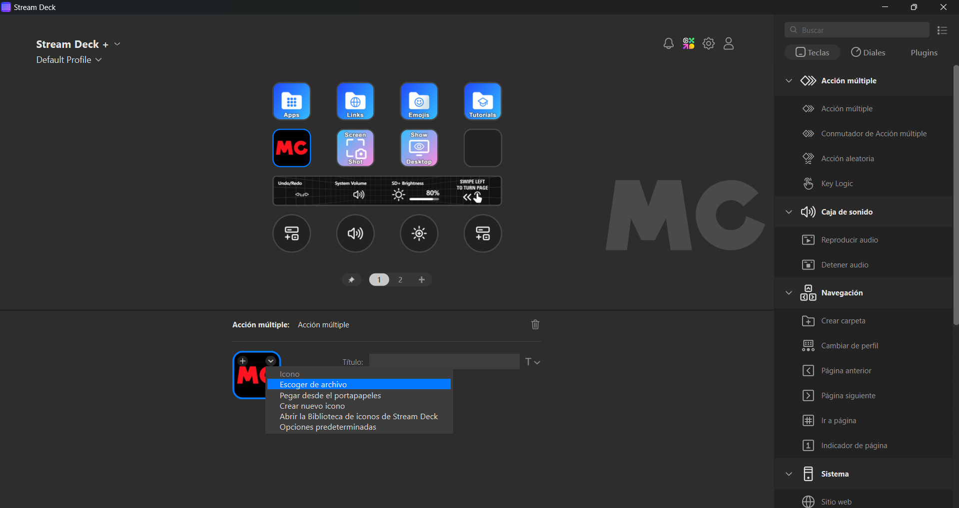Viewport: 959px width, 508px height.
Task: Toggle the list view icon beside search
Action: [942, 30]
